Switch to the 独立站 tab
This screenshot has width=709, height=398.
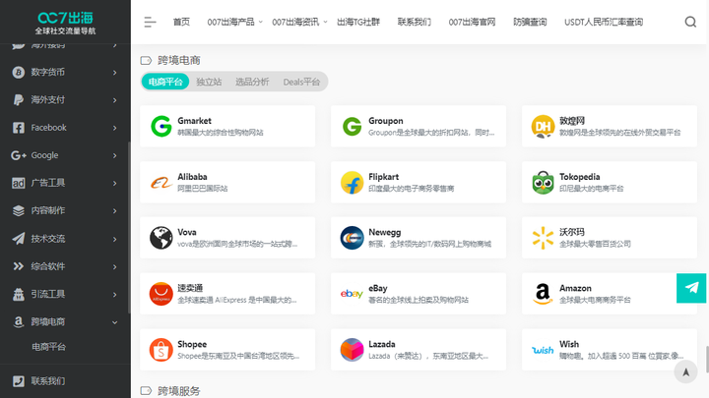(209, 82)
